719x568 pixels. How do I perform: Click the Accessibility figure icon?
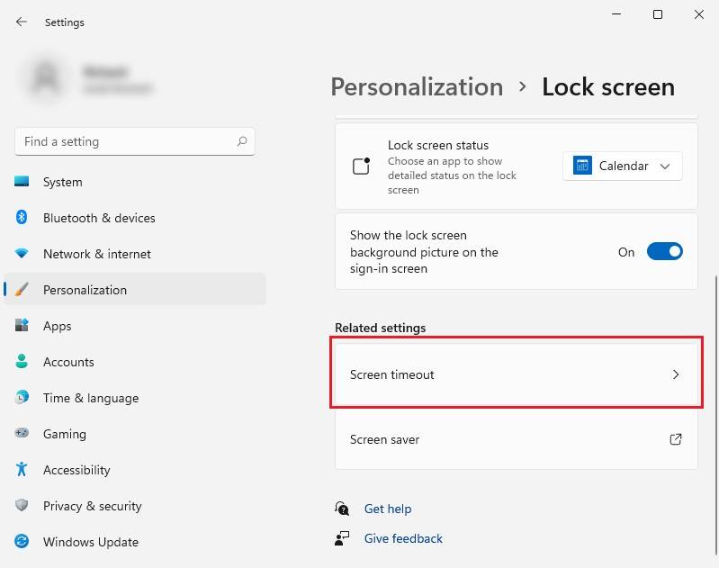coord(22,470)
